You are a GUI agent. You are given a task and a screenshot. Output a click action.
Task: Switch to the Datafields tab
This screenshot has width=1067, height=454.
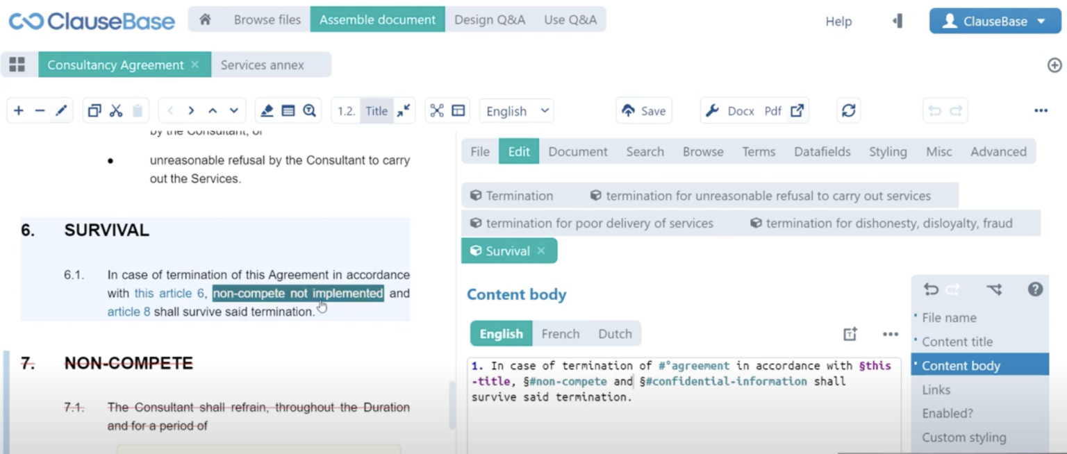pos(822,151)
